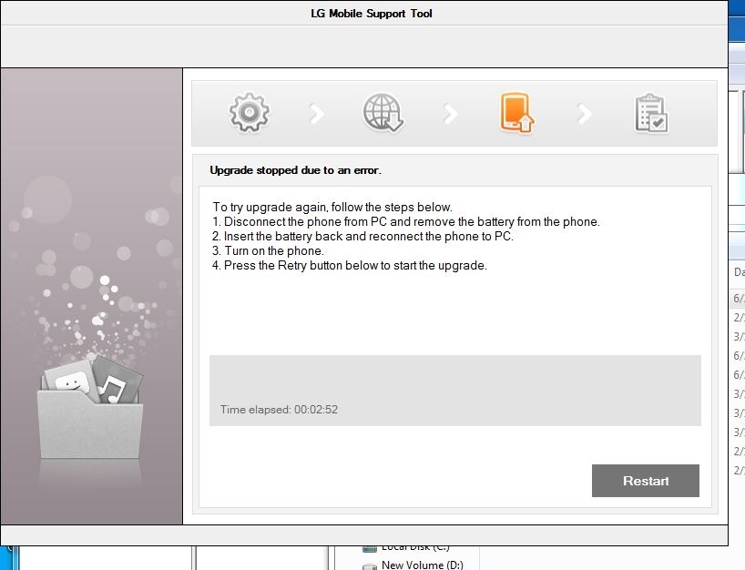
Task: Click the music note tile above folder
Action: 116,382
